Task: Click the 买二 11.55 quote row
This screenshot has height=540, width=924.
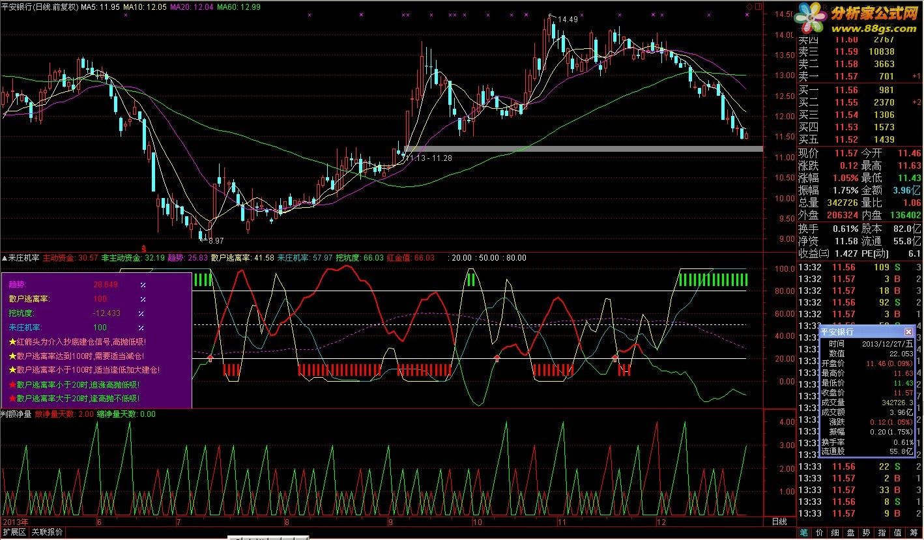Action: point(859,102)
